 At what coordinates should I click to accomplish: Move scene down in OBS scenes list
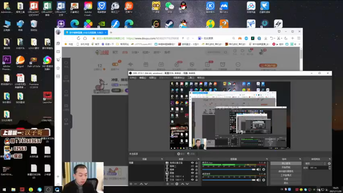tap(146, 184)
